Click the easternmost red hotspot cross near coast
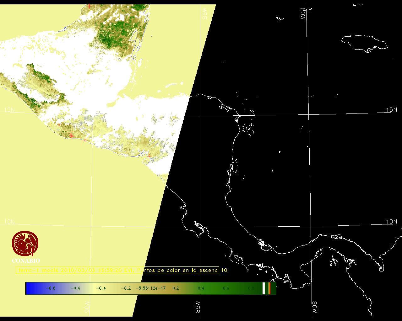The image size is (402, 321). pos(149,156)
